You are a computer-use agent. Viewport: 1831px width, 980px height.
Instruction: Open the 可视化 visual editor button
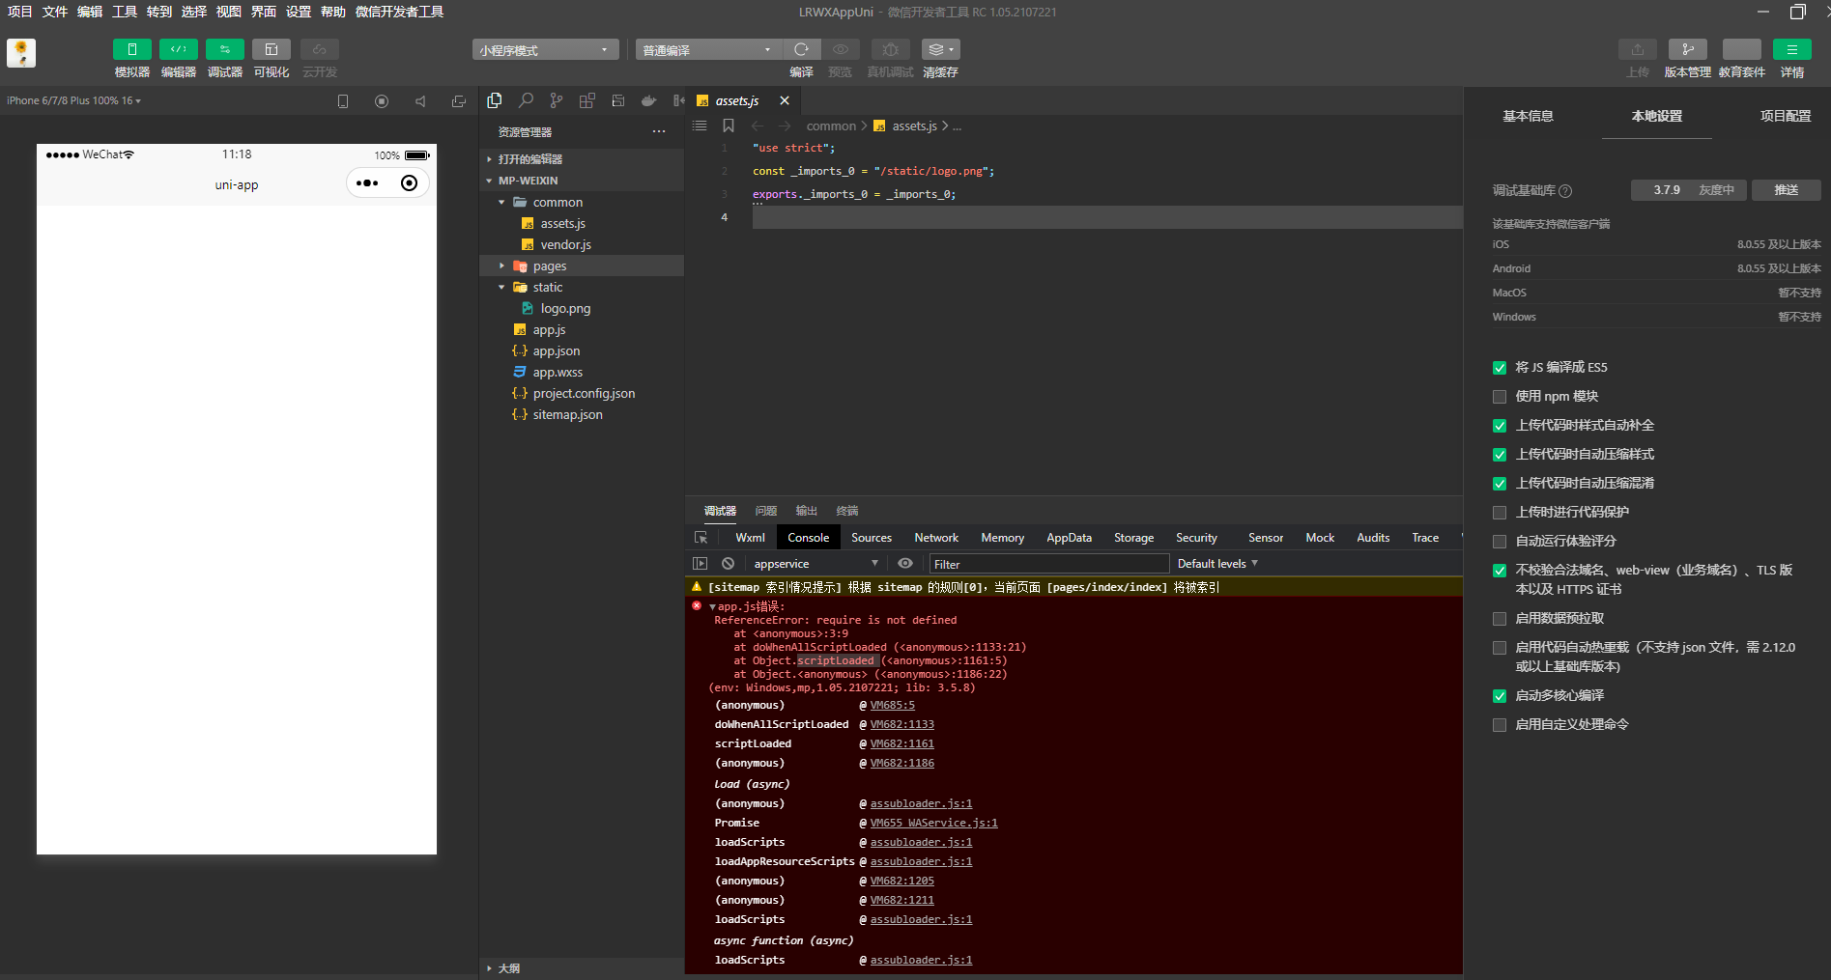tap(272, 49)
